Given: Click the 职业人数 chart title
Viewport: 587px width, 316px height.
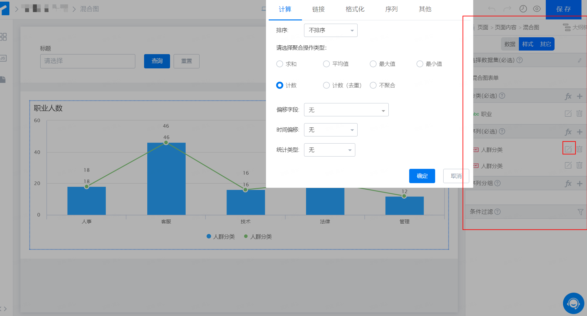Looking at the screenshot, I should pyautogui.click(x=48, y=108).
